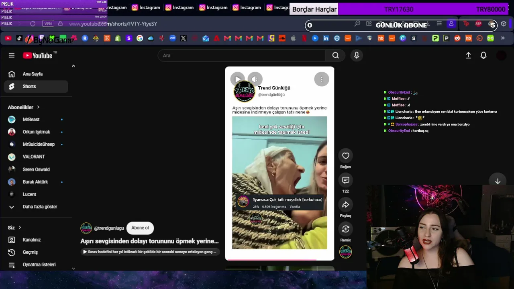Open the Reddit bookmark
This screenshot has width=514, height=289.
pyautogui.click(x=457, y=39)
